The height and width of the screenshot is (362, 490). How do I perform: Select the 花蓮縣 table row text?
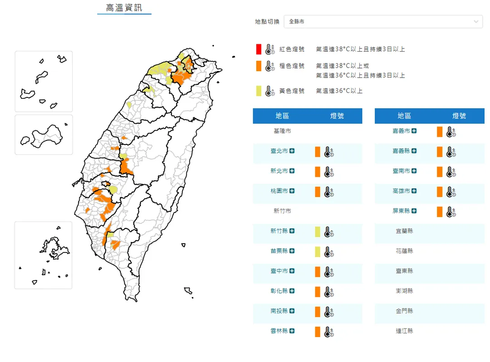[x=404, y=251]
